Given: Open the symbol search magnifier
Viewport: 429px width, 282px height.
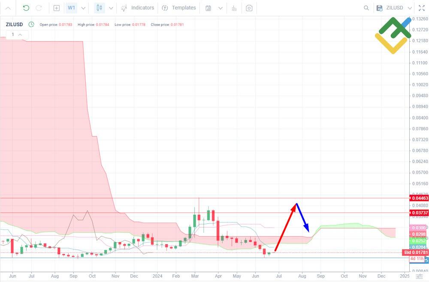Looking at the screenshot, I should (366, 8).
